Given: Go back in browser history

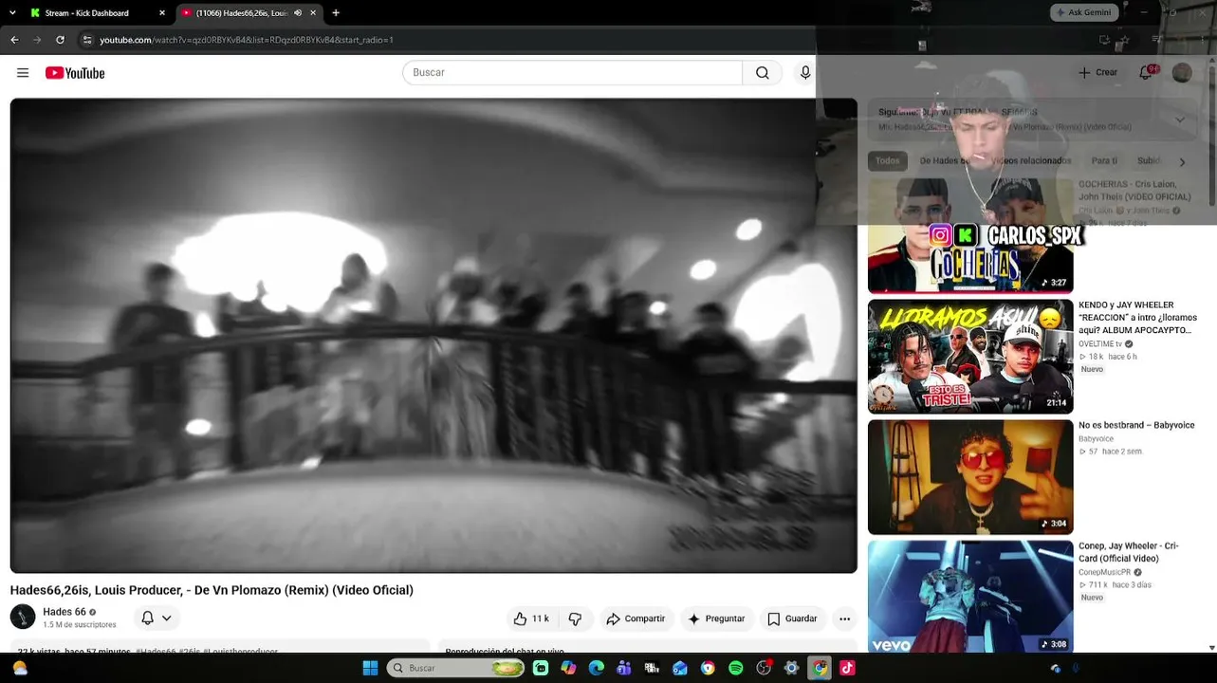Looking at the screenshot, I should 14,40.
